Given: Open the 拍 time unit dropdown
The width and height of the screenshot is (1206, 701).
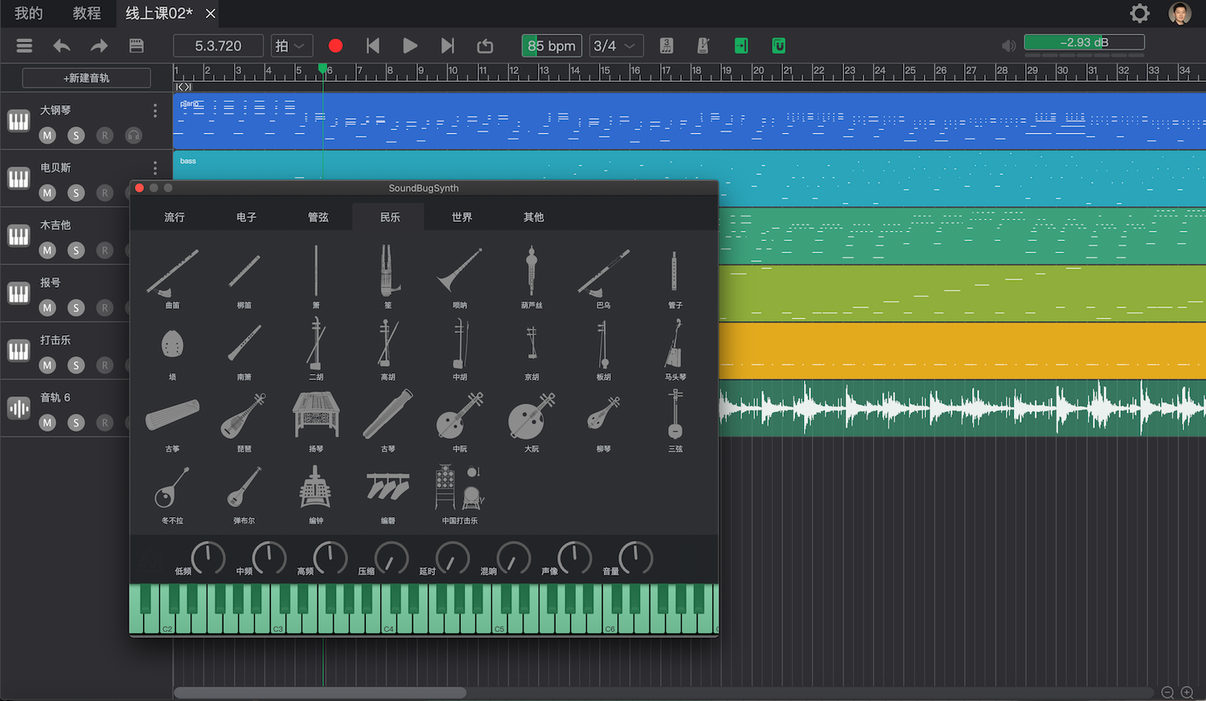Looking at the screenshot, I should click(291, 46).
